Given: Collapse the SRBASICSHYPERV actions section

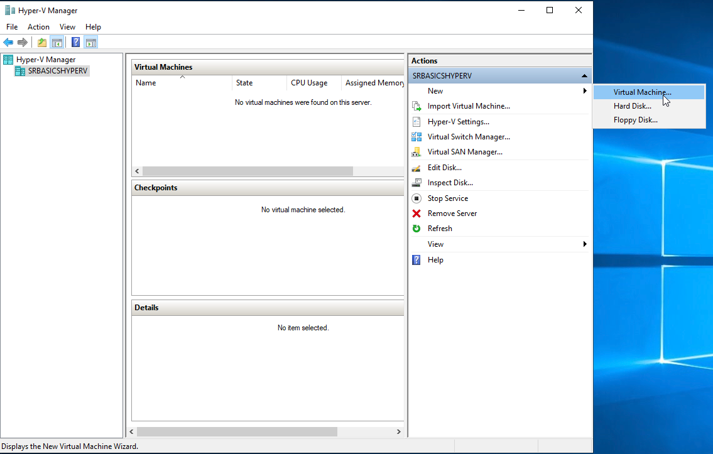Looking at the screenshot, I should pos(584,76).
